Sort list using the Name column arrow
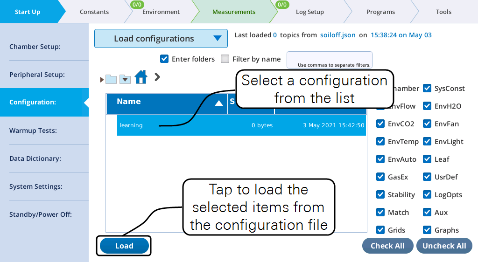 click(x=218, y=103)
